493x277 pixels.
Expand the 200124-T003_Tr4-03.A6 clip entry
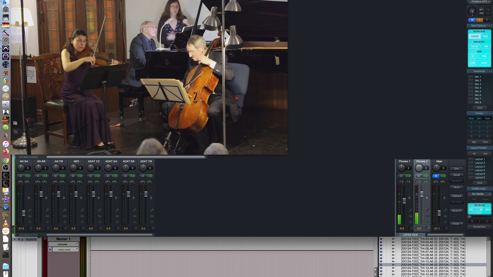pyautogui.click(x=393, y=239)
